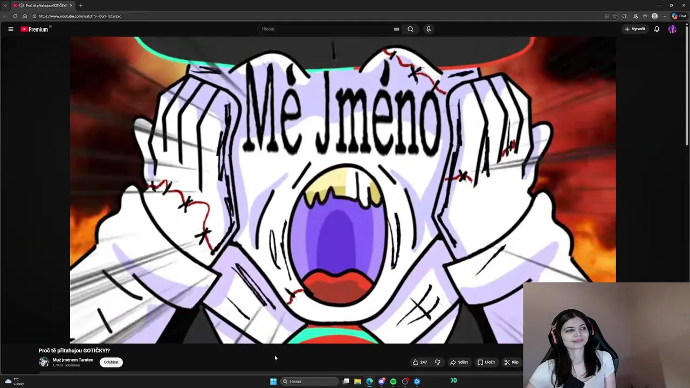Open a new browser tab with plus
Image resolution: width=690 pixels, height=388 pixels.
[x=81, y=5]
